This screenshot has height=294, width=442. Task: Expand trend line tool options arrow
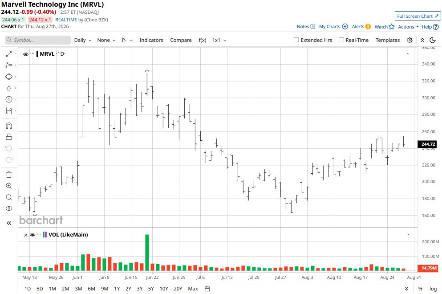point(15,53)
